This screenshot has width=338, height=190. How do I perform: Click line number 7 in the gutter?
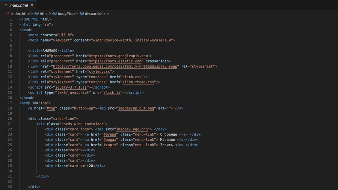[11, 51]
